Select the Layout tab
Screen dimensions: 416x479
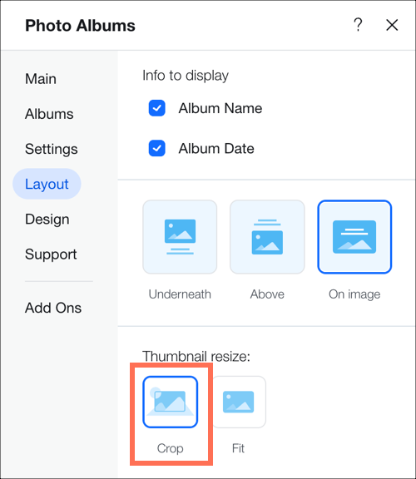click(x=47, y=184)
